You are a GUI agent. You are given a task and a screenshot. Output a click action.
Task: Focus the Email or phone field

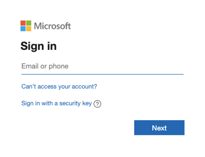pyautogui.click(x=102, y=67)
